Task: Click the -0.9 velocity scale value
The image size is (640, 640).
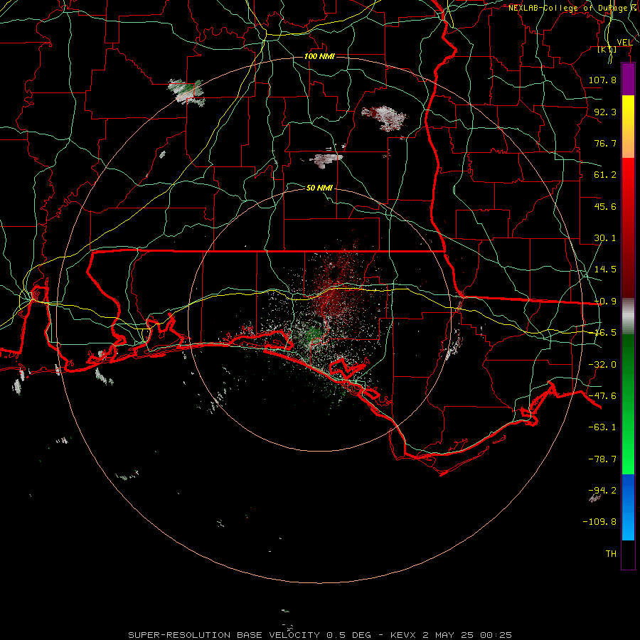Action: [605, 302]
